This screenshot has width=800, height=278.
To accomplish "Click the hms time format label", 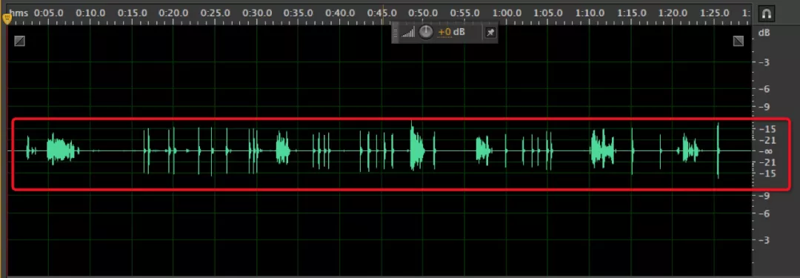I will tap(19, 13).
